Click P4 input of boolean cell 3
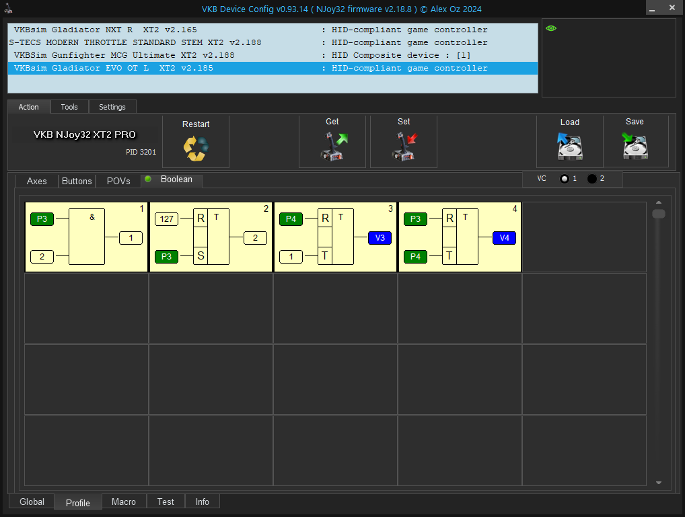 [291, 219]
